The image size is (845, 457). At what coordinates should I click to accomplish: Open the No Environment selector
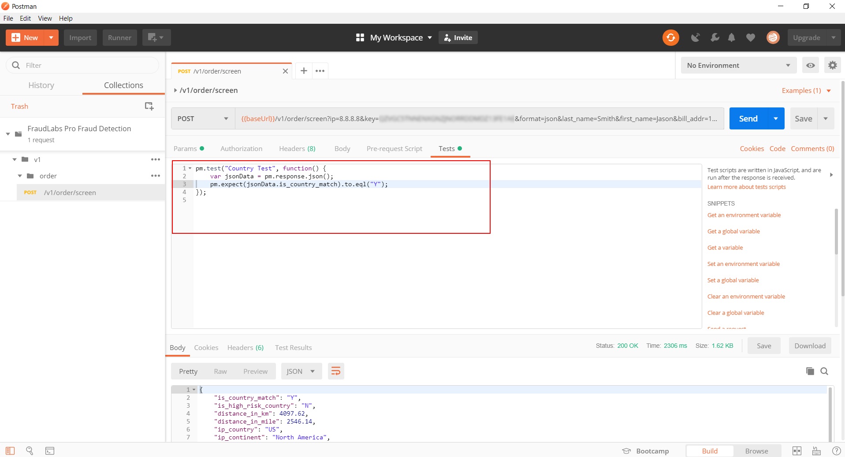point(739,65)
